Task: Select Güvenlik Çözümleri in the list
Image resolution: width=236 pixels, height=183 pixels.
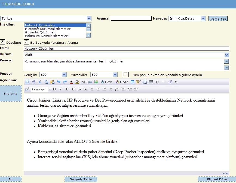Action: pyautogui.click(x=55, y=32)
